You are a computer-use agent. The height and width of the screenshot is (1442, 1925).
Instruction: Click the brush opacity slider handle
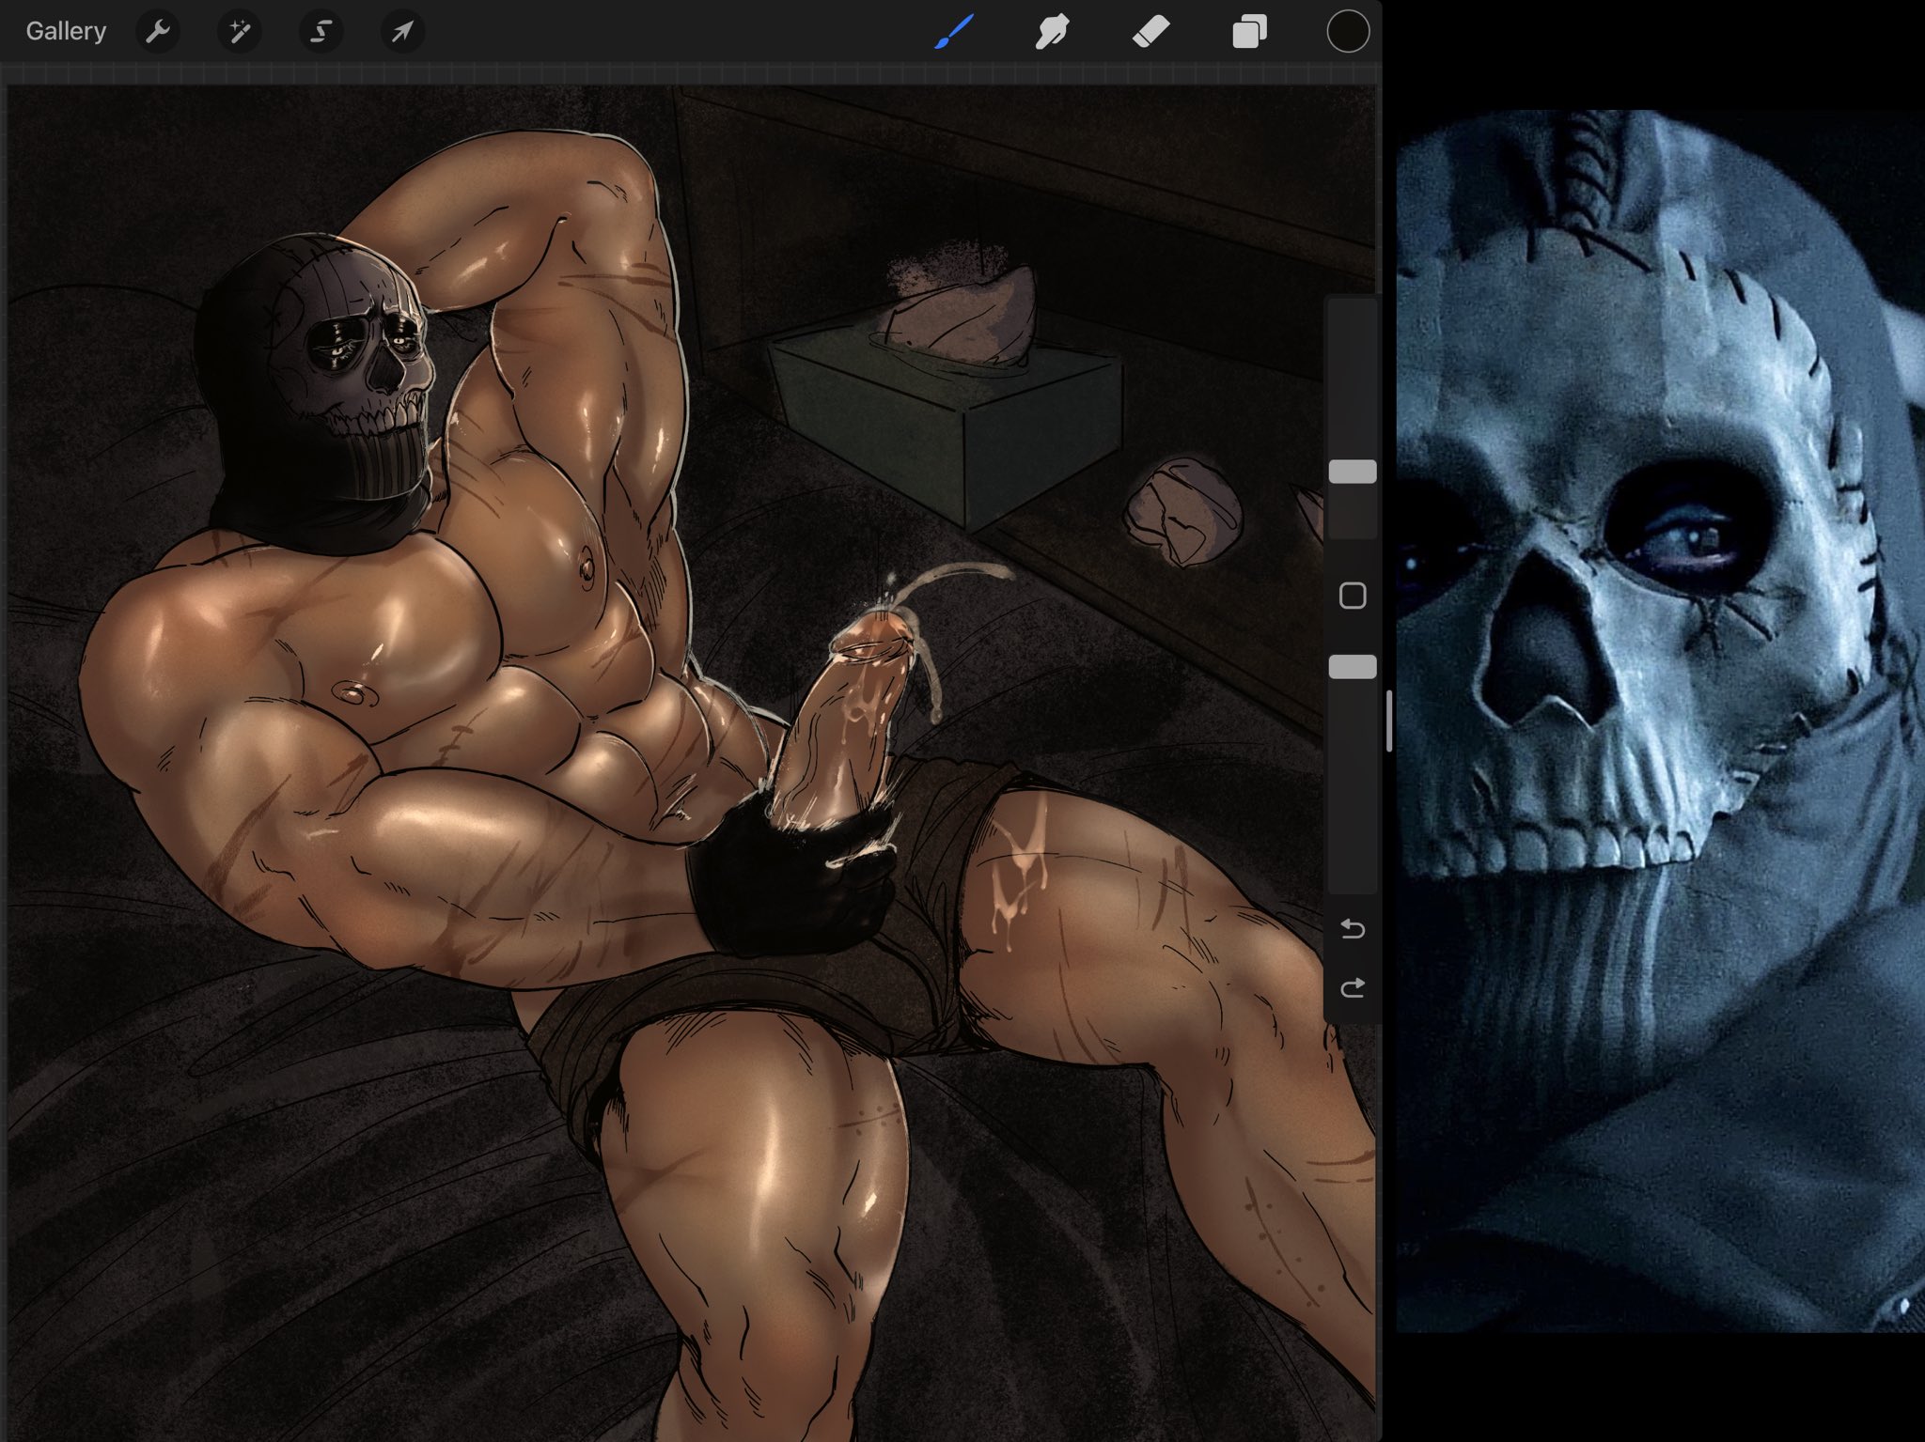coord(1352,667)
